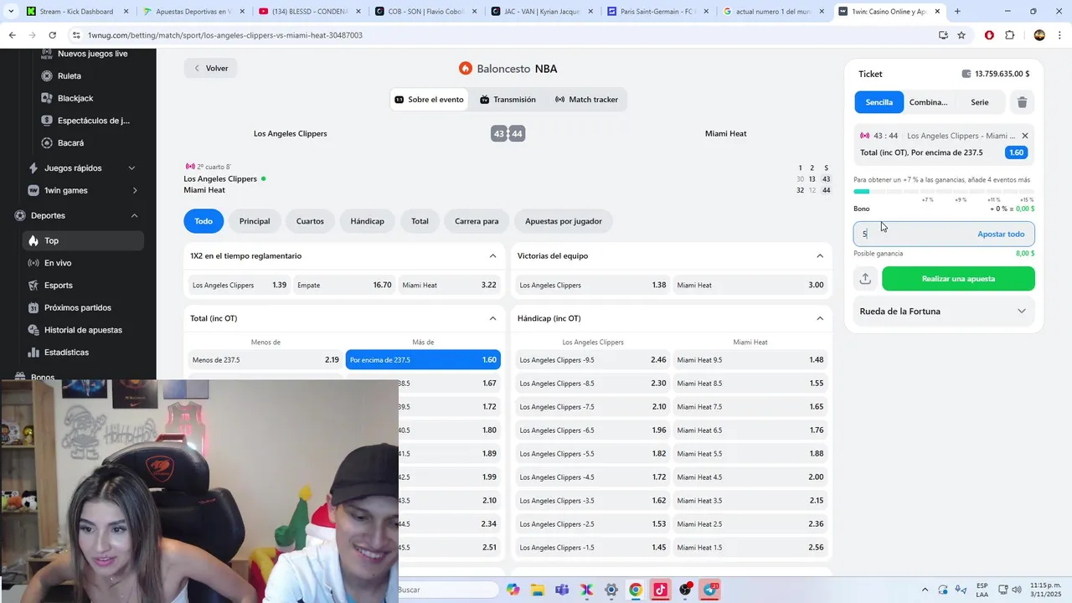Open TikTok app in taskbar
This screenshot has width=1072, height=603.
[x=661, y=590]
